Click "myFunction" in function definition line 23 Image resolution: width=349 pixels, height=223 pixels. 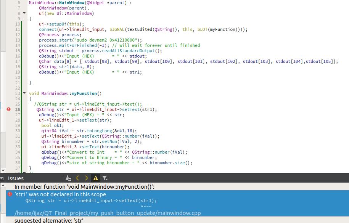click(84, 93)
